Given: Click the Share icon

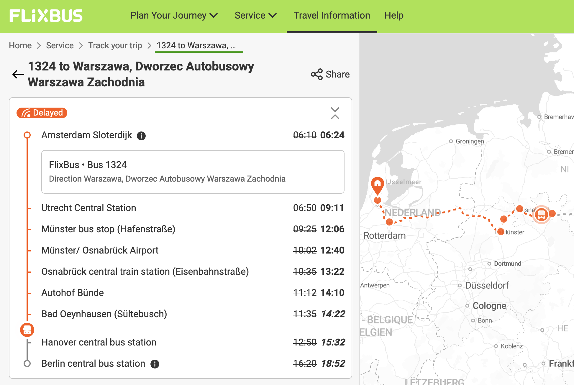Looking at the screenshot, I should (317, 74).
